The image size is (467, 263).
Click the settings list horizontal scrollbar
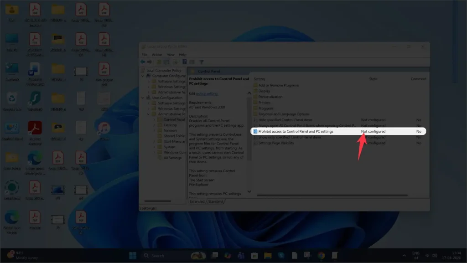[x=332, y=195]
